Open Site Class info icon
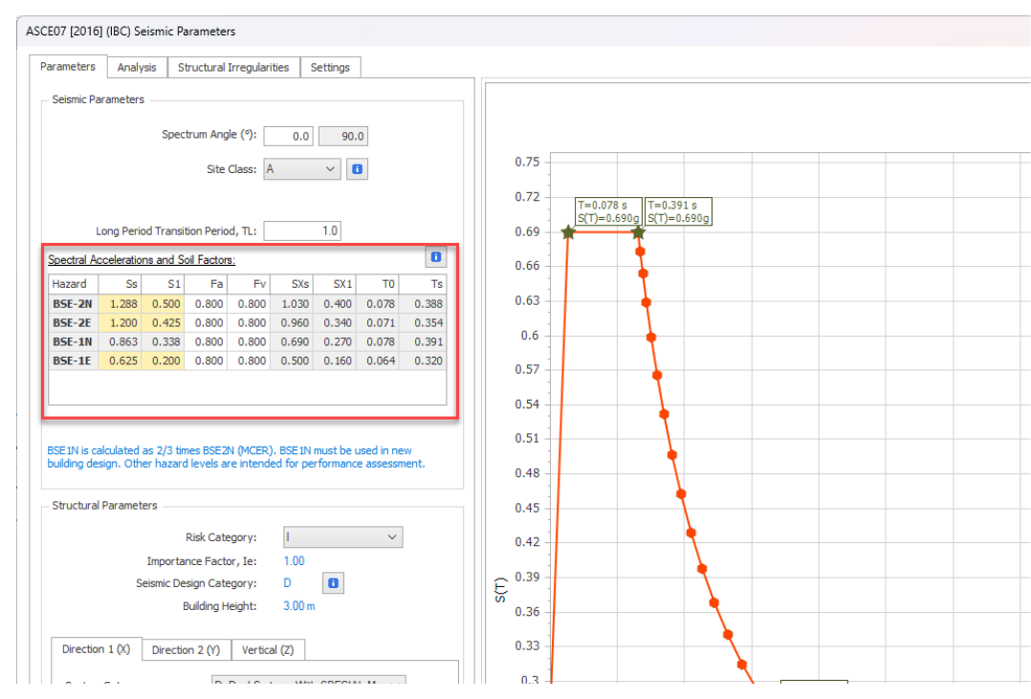The width and height of the screenshot is (1031, 699). (357, 169)
